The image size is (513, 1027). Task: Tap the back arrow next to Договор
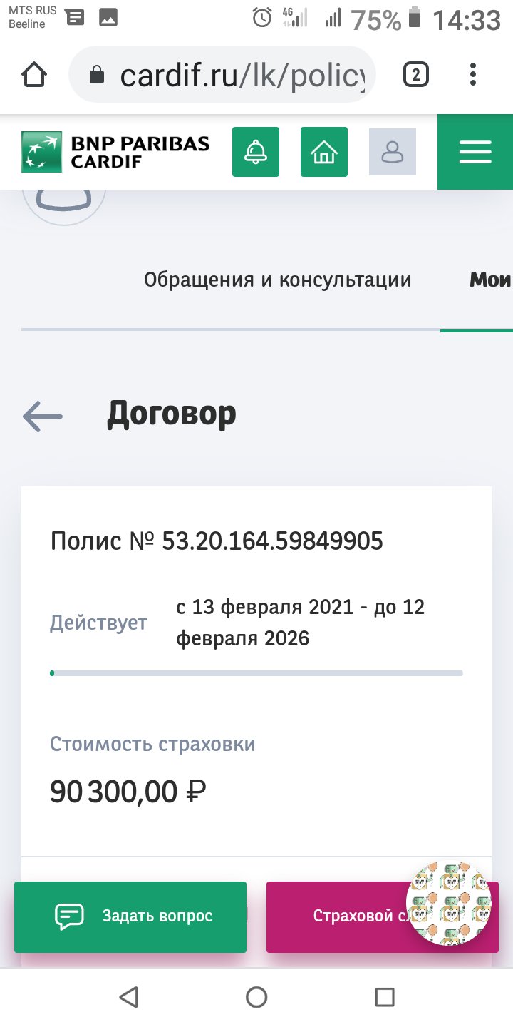click(43, 416)
